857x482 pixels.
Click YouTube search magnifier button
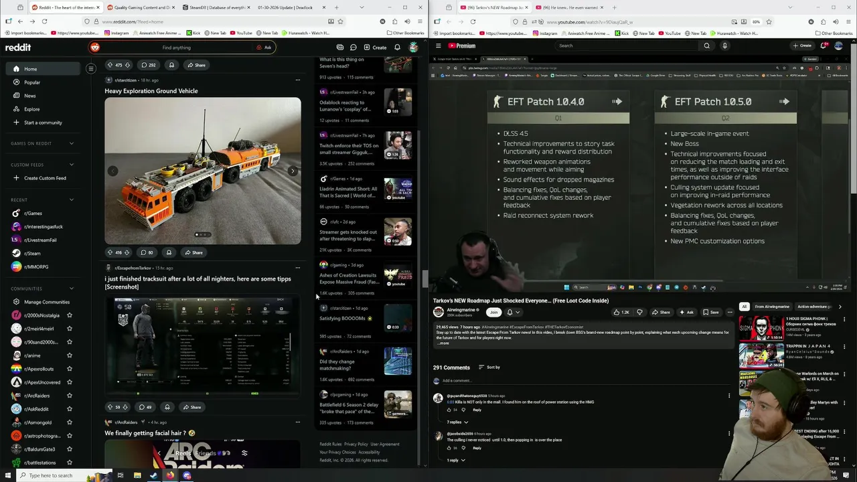(x=706, y=46)
